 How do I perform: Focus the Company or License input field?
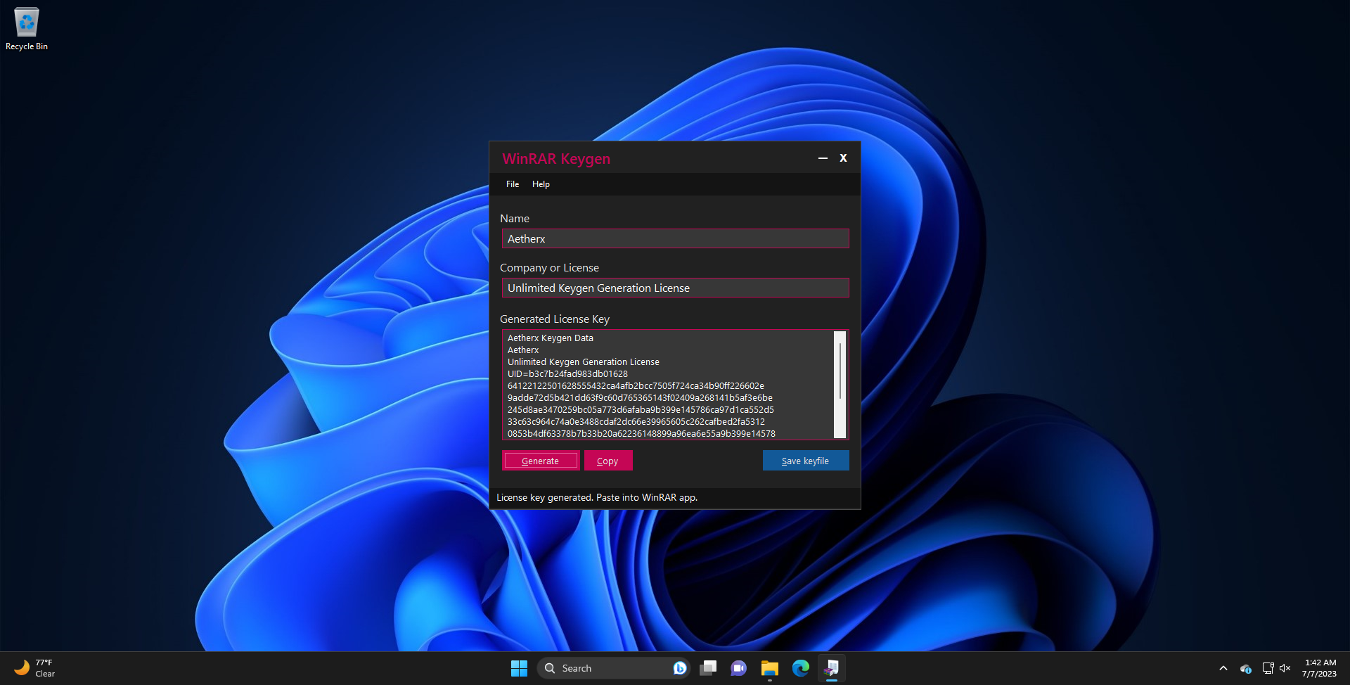coord(676,288)
